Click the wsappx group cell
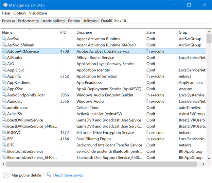 pyautogui.click(x=185, y=89)
